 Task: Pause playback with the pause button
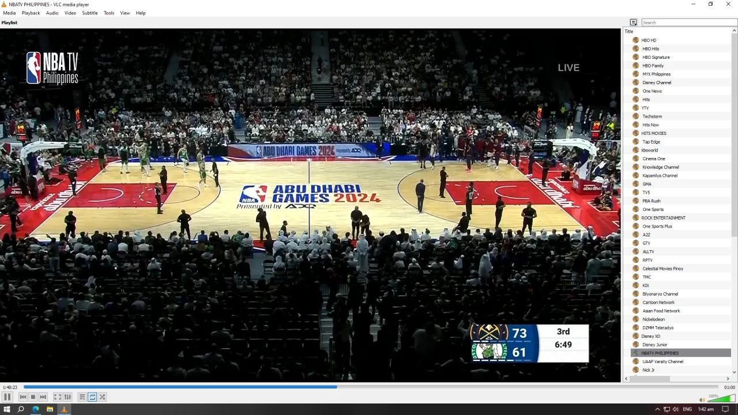pos(7,397)
